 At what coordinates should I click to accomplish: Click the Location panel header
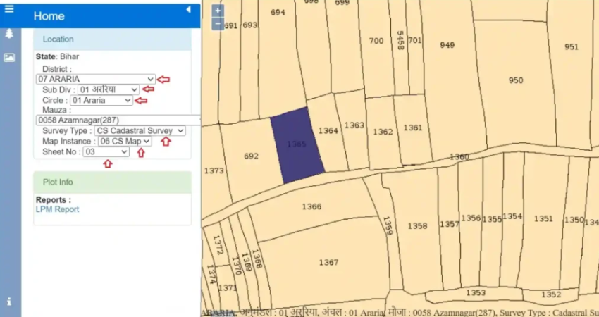coord(112,39)
